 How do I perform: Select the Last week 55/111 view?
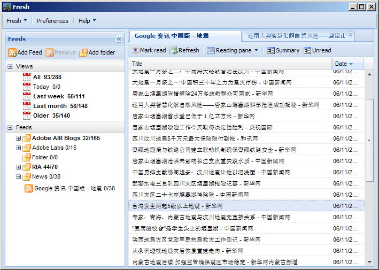(x=59, y=96)
